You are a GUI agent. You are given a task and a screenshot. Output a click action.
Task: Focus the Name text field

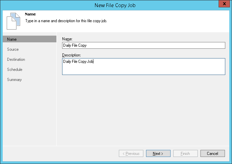point(143,45)
